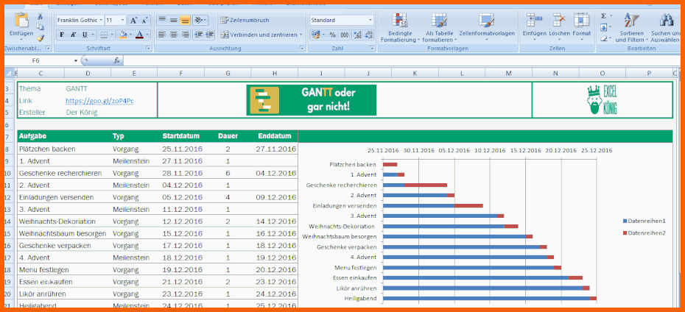
Task: Select the column F header
Action: (x=180, y=73)
